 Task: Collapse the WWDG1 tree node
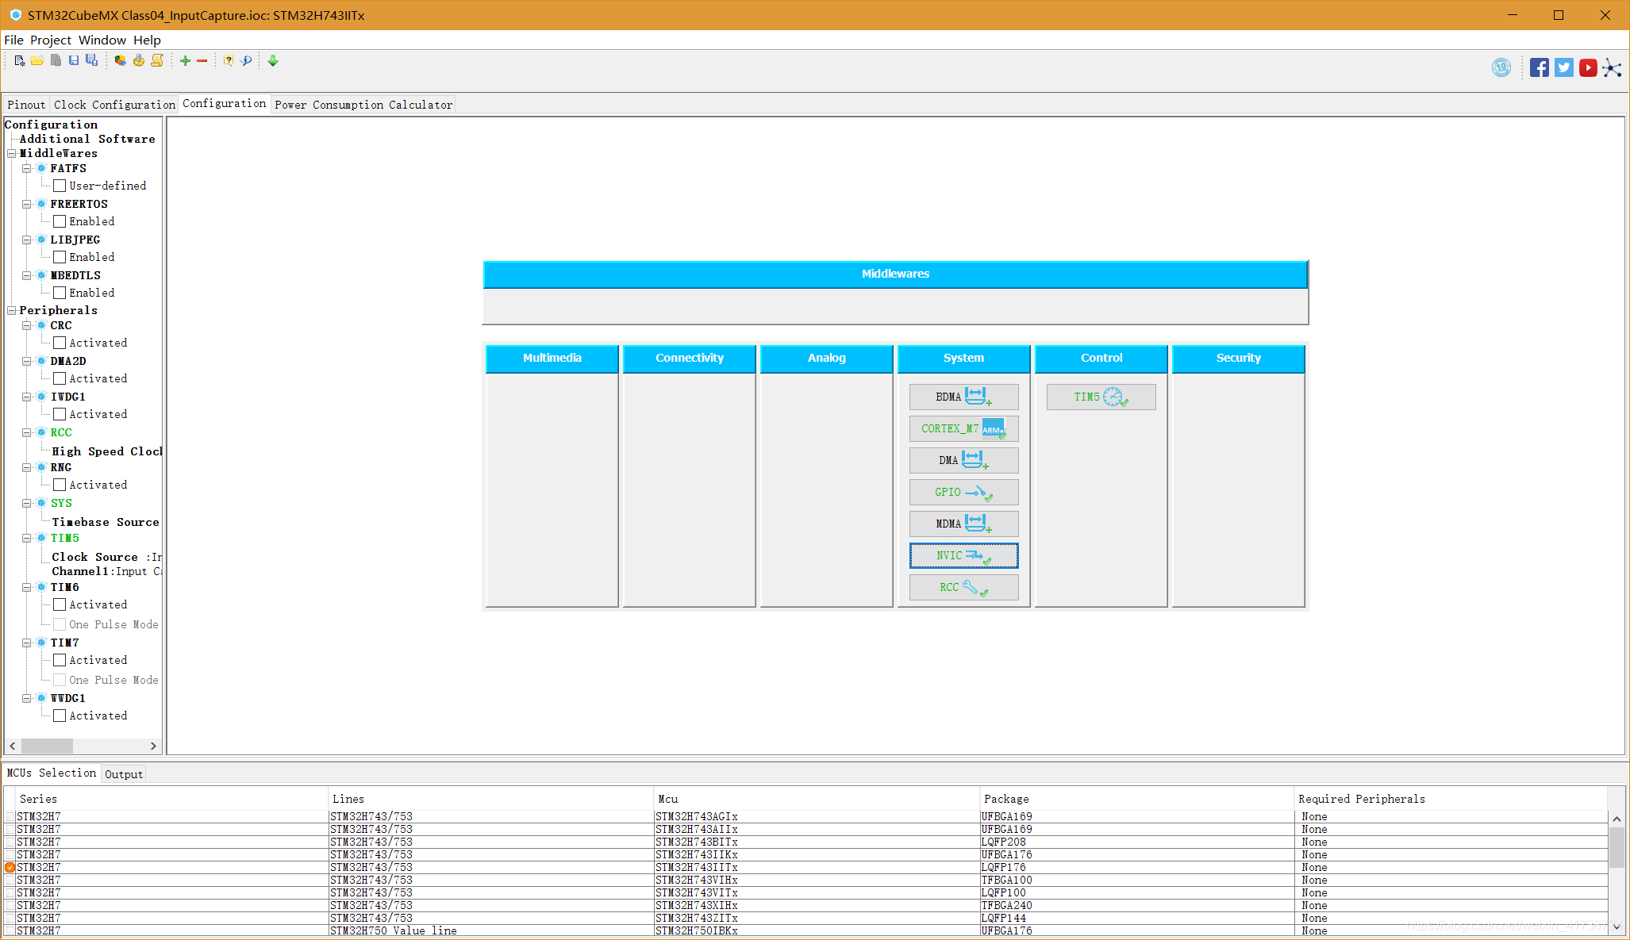point(26,698)
